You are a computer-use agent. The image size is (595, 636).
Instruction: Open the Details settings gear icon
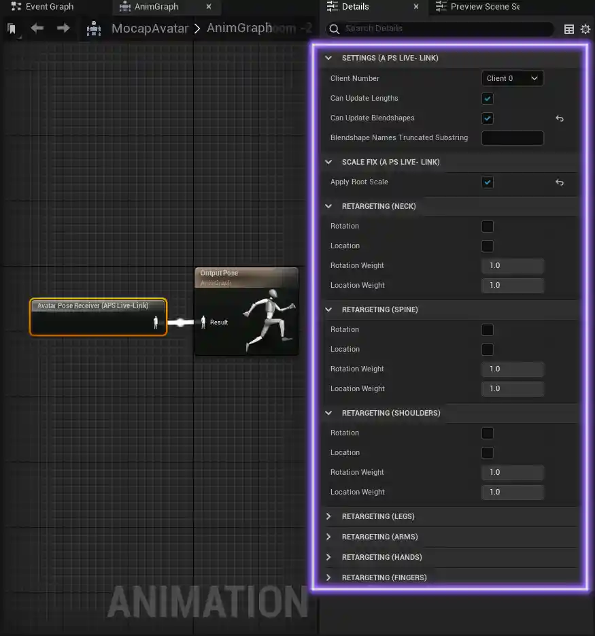[585, 29]
